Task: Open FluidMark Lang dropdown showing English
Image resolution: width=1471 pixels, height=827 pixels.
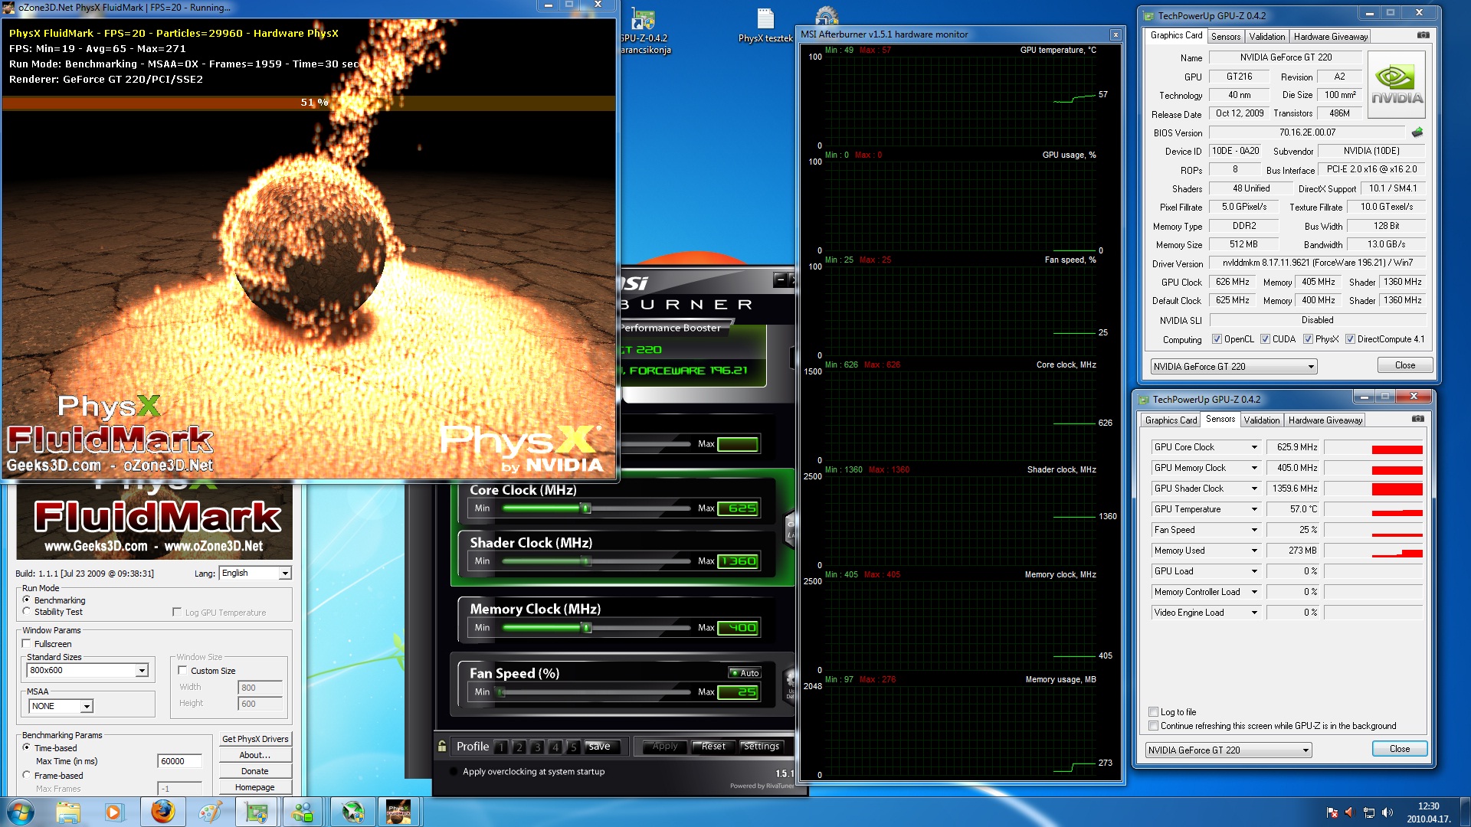Action: (x=255, y=573)
